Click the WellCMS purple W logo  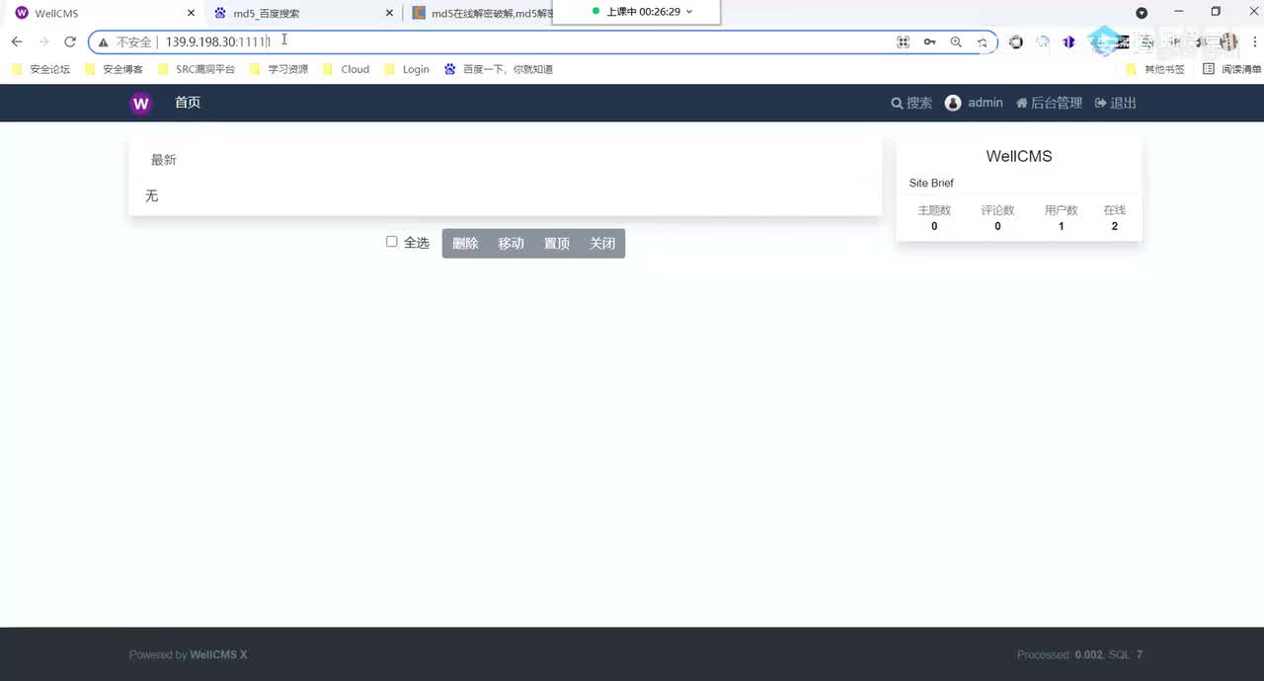pyautogui.click(x=141, y=103)
